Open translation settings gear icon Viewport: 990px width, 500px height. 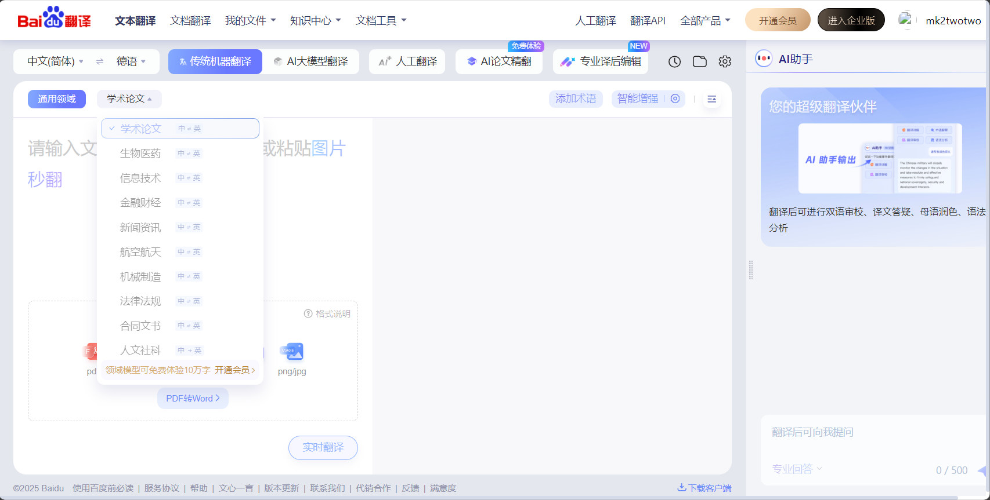[725, 61]
